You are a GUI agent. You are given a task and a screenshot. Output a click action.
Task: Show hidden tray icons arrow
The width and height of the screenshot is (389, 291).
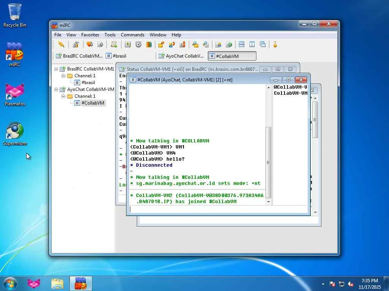coord(323,284)
